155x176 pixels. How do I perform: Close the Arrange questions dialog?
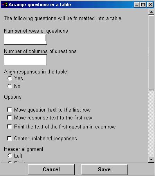(150, 5)
